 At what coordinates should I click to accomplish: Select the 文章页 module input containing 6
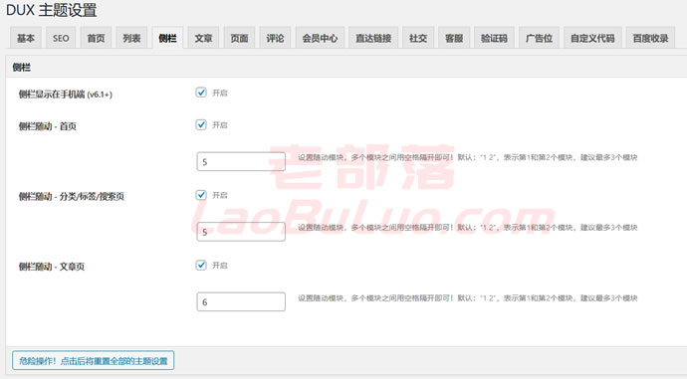tap(241, 301)
